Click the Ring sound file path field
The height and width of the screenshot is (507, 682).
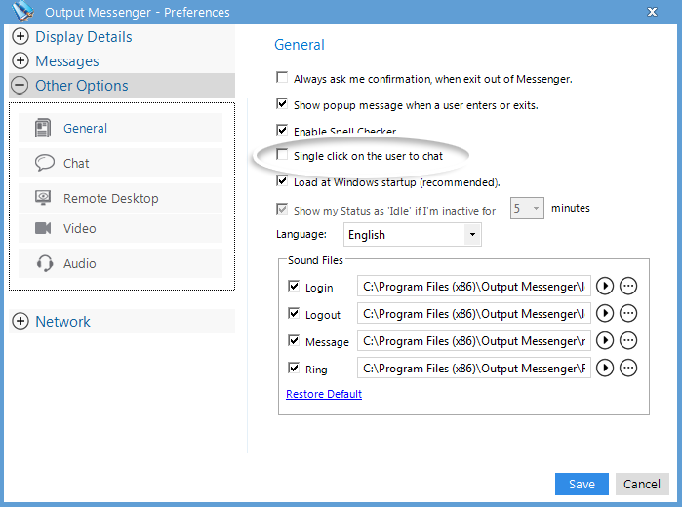pyautogui.click(x=474, y=369)
